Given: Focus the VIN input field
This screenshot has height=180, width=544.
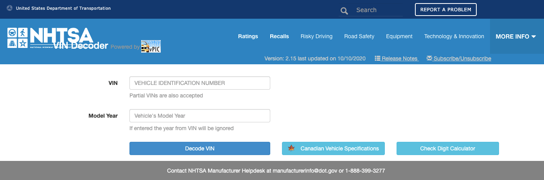Looking at the screenshot, I should 200,83.
